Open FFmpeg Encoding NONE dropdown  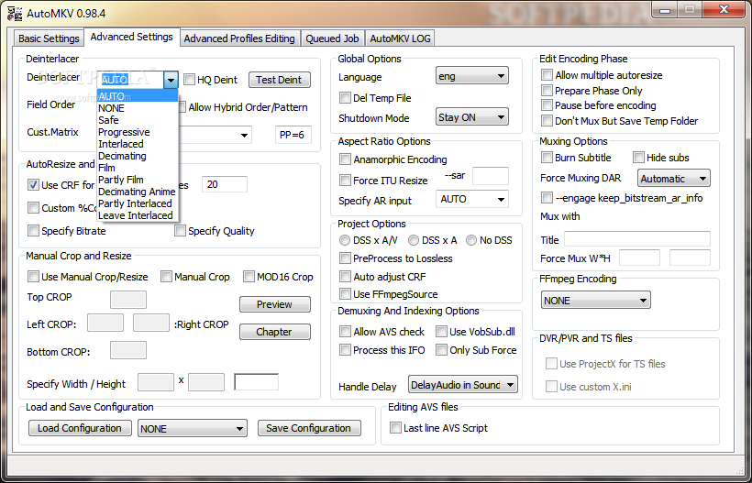pos(596,300)
